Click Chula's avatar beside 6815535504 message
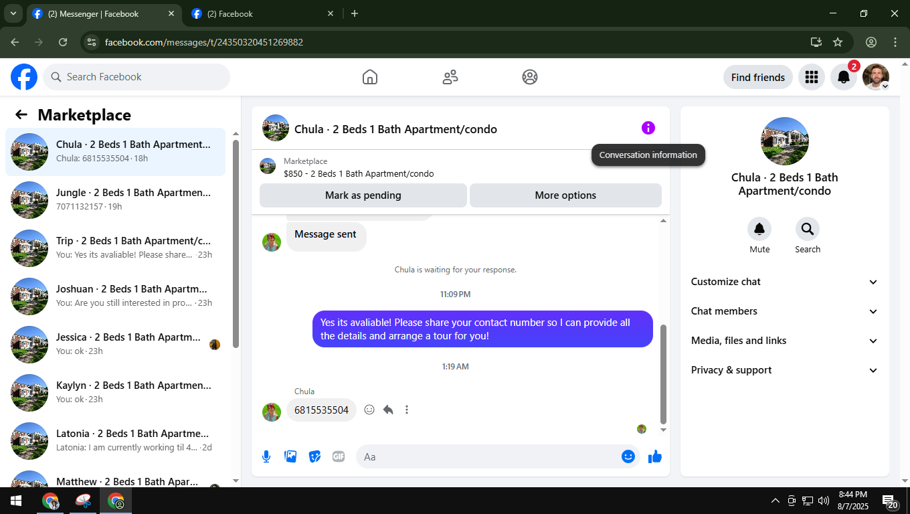Image resolution: width=910 pixels, height=514 pixels. [272, 412]
